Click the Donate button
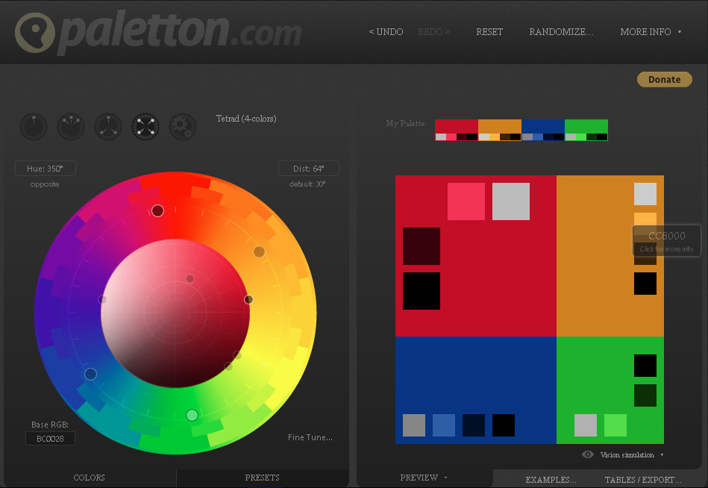Screen dimensions: 708x488 click(x=664, y=79)
